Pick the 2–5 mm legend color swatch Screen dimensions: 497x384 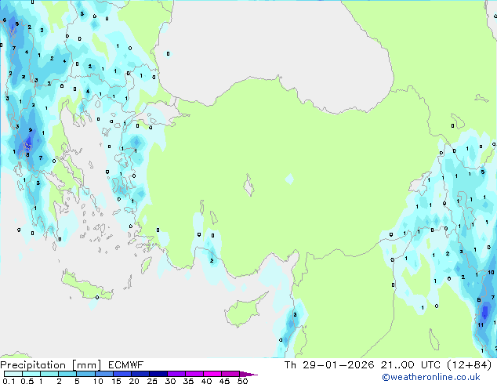click(x=67, y=374)
